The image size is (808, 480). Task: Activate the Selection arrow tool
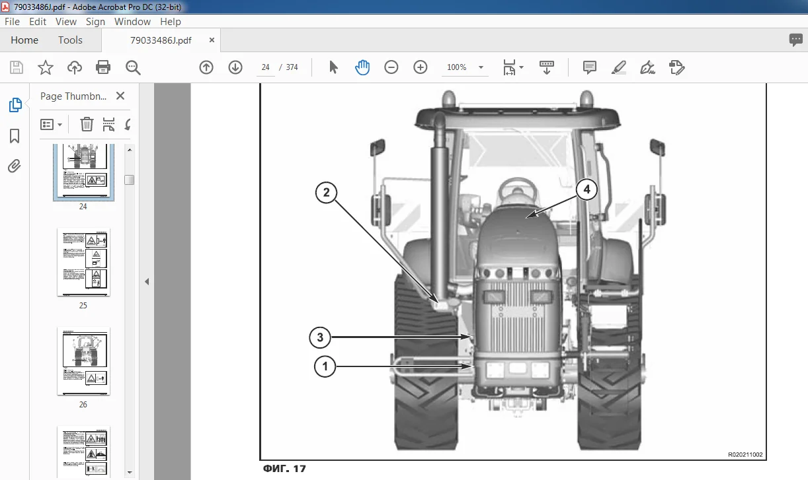333,67
